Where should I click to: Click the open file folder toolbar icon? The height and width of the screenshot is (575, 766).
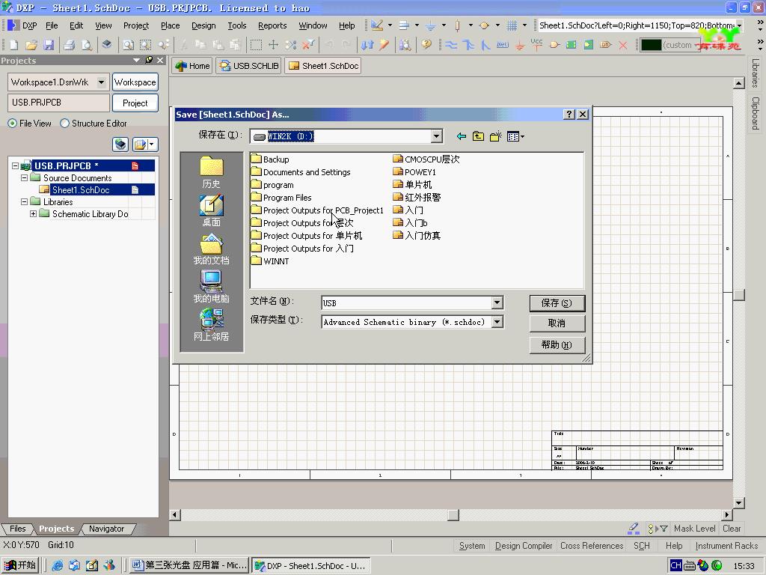[x=31, y=45]
